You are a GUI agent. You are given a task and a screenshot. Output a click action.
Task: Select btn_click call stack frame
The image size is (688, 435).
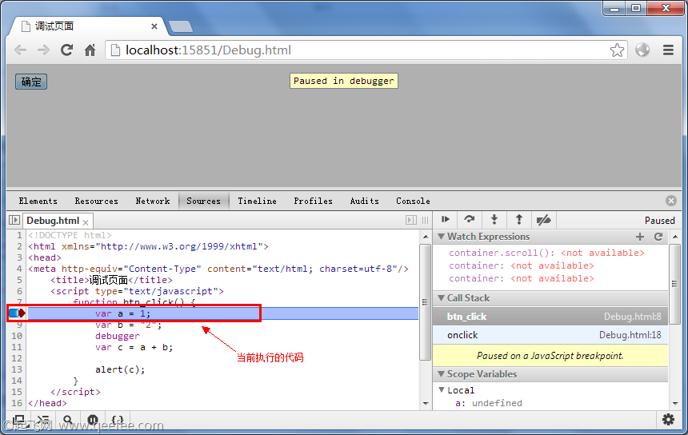pyautogui.click(x=550, y=317)
